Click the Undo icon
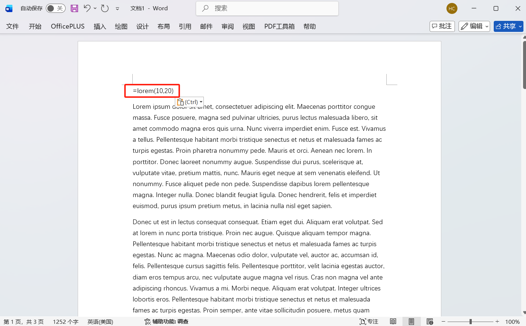 point(87,8)
